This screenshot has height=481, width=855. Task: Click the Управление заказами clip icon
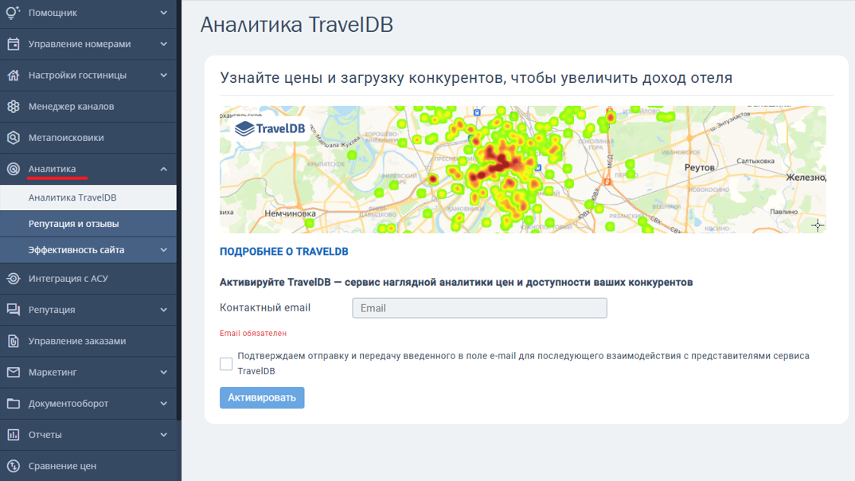point(13,341)
